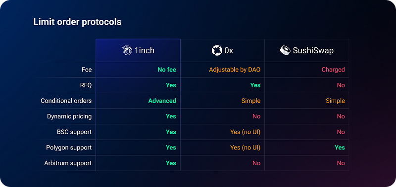The image size is (396, 187).
Task: Select the BSC support row label
Action: point(74,132)
